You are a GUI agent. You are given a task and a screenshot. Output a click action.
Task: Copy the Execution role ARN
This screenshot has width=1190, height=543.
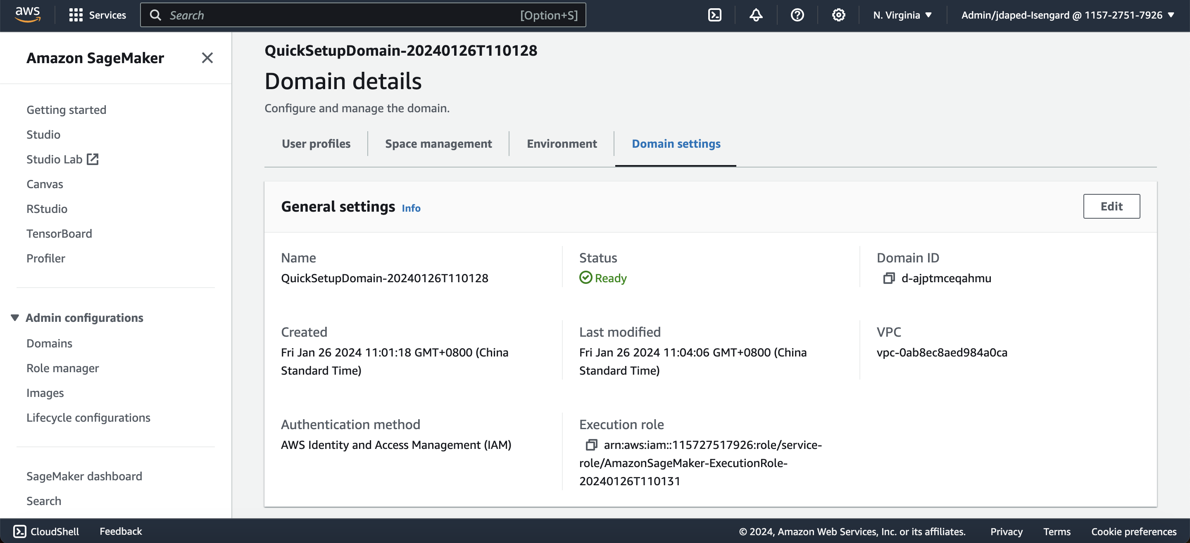(591, 445)
